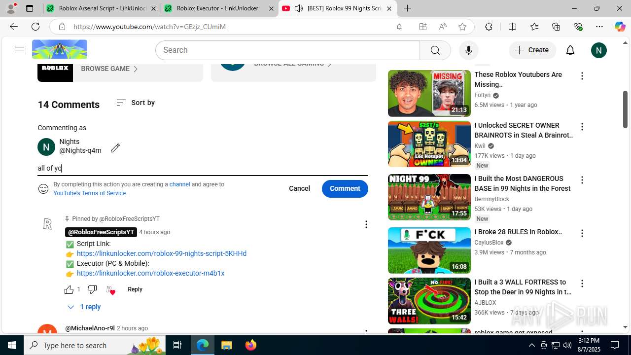Edit channel name with pencil icon
Viewport: 631px width, 355px height.
[115, 148]
